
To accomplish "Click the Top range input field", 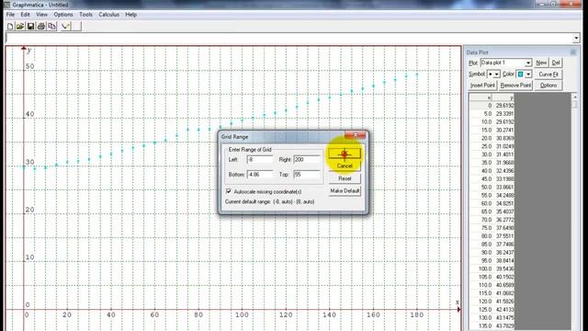I will coord(307,175).
